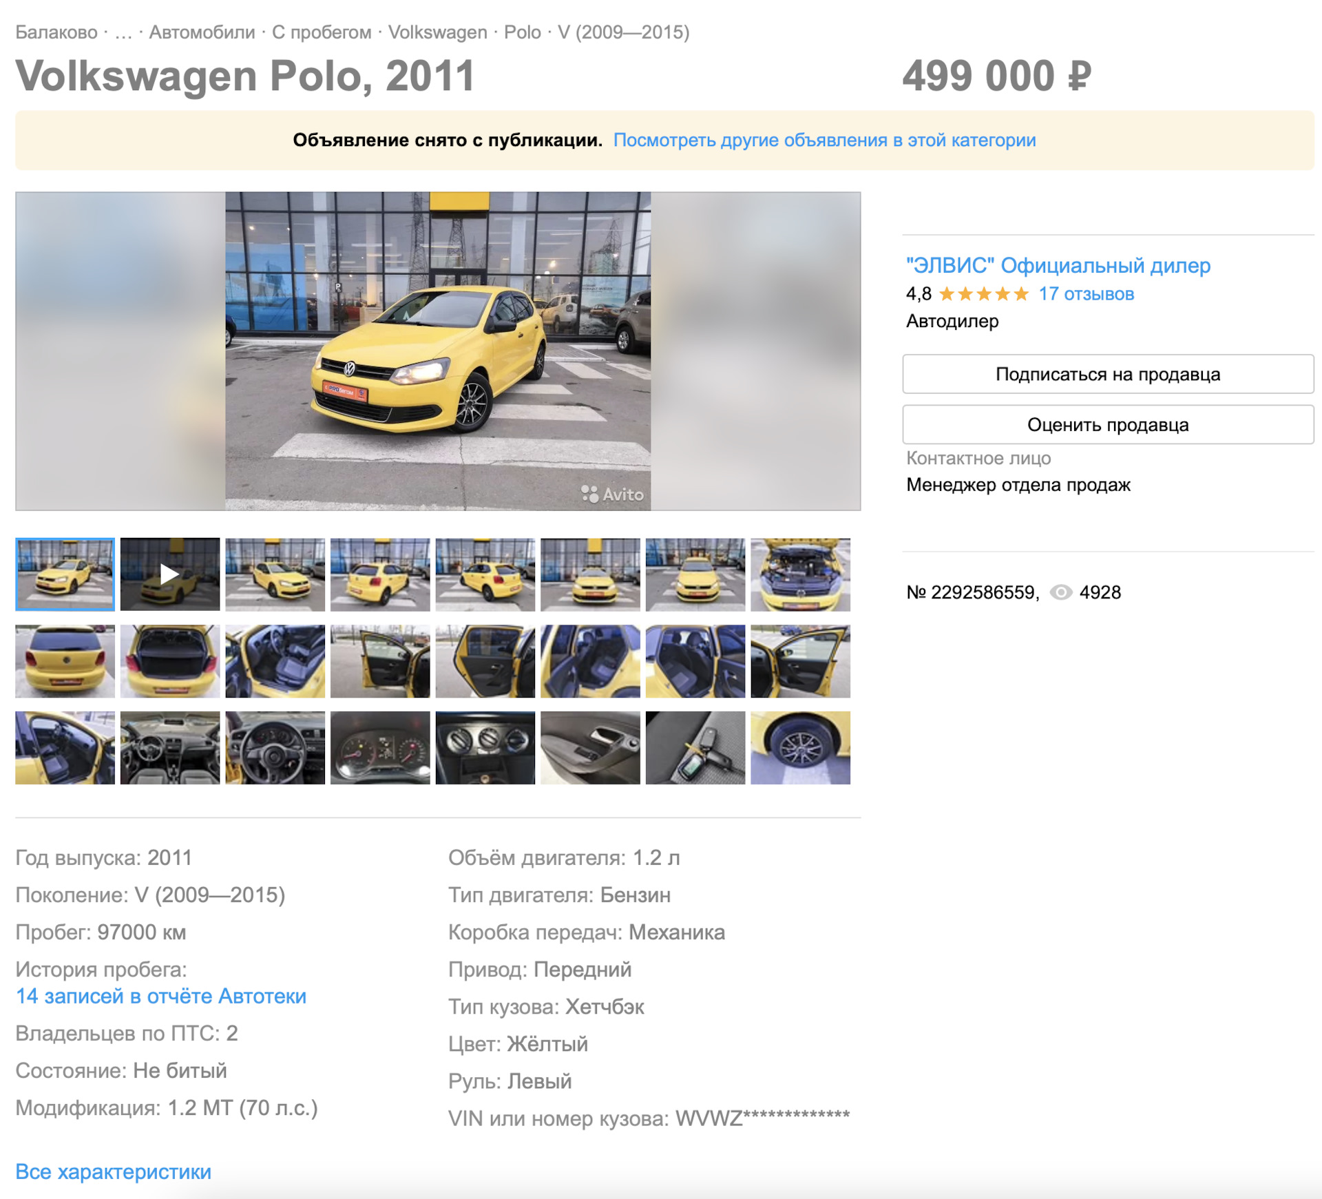
Task: Click Оценить продавца button
Action: tap(1108, 424)
